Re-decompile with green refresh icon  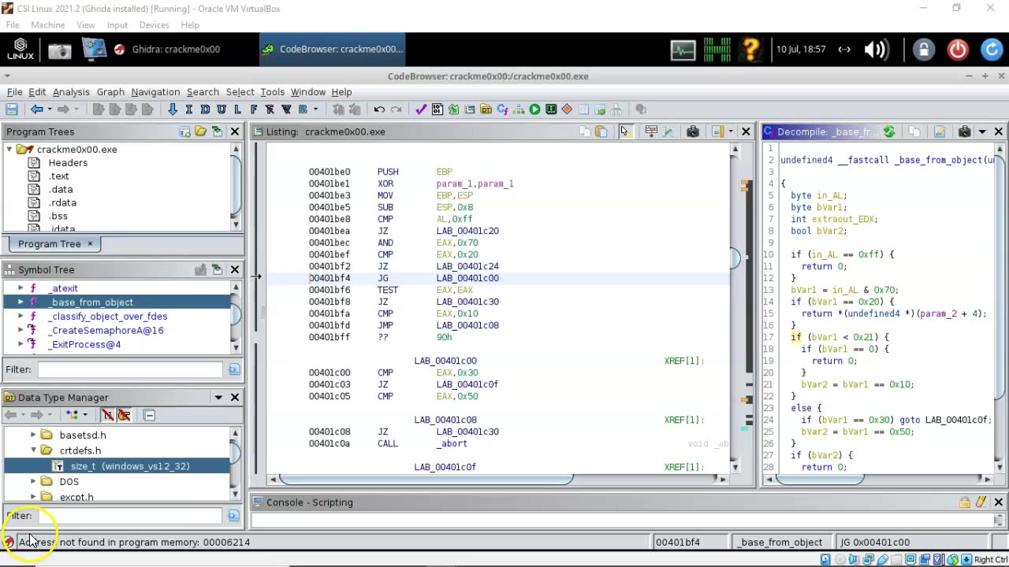(889, 132)
